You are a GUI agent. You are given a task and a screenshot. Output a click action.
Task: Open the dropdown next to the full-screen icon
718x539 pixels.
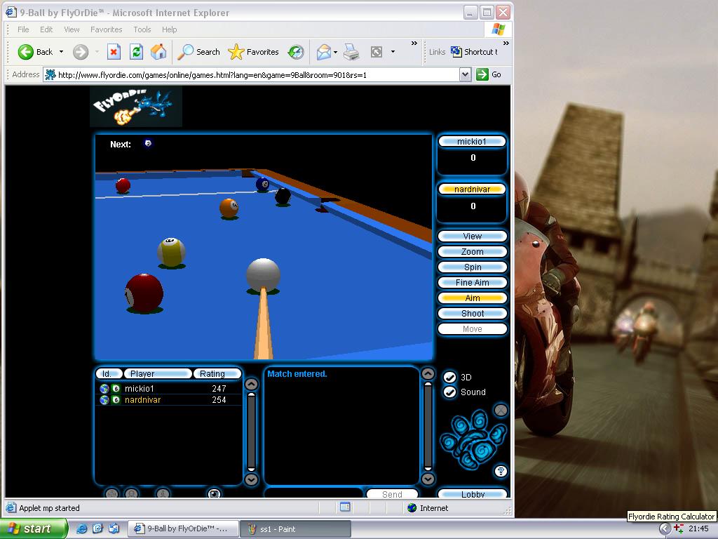(393, 52)
